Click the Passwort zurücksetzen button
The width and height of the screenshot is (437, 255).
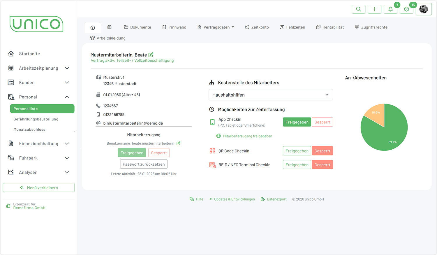point(144,164)
